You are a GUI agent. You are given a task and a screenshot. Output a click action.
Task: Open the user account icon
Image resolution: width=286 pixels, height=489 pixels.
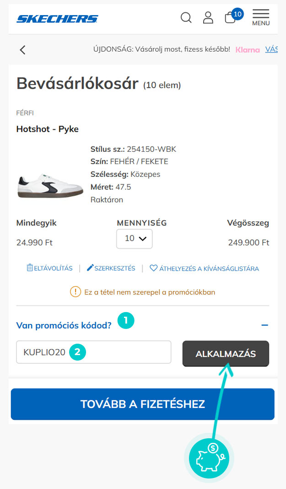click(208, 18)
